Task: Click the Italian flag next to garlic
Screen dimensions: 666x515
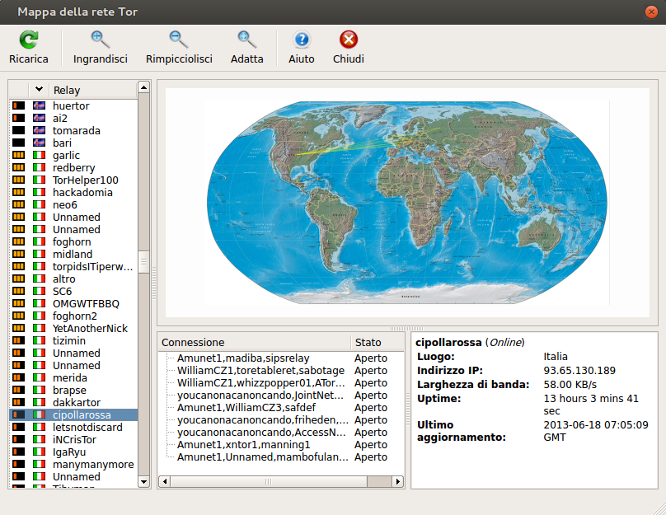Action: (x=39, y=155)
